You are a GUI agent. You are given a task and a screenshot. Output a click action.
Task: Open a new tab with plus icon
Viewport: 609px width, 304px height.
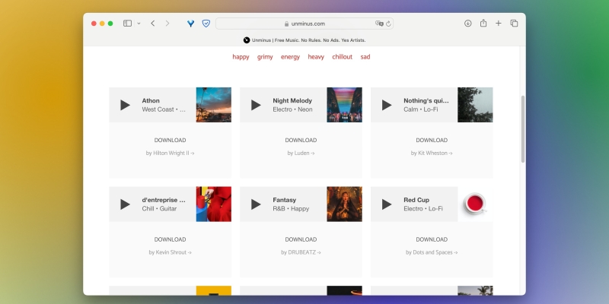coord(499,24)
